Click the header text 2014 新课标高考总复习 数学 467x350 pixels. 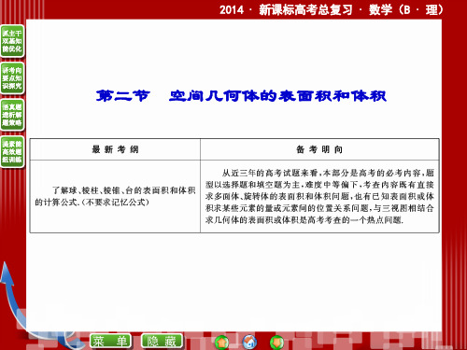pos(331,10)
